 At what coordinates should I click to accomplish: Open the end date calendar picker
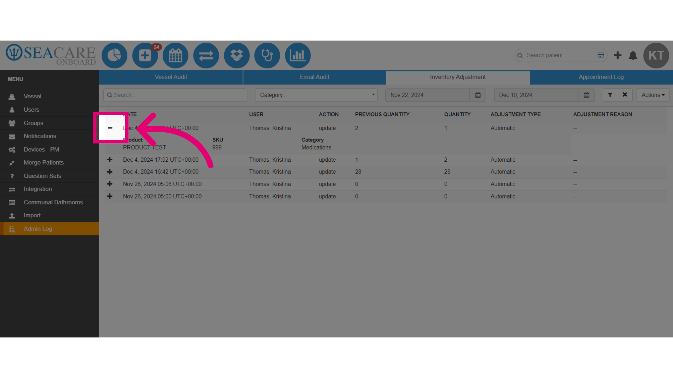click(586, 95)
